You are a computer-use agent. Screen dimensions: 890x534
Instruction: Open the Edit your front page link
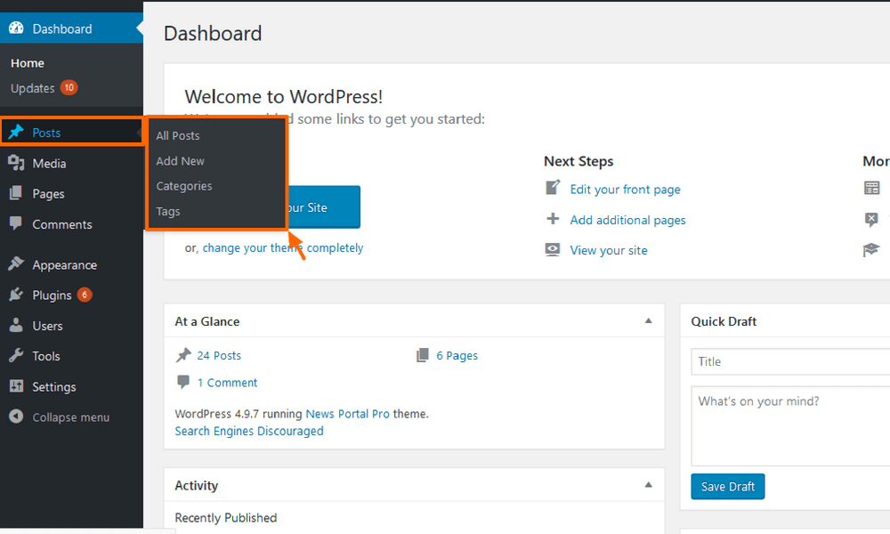pos(625,190)
